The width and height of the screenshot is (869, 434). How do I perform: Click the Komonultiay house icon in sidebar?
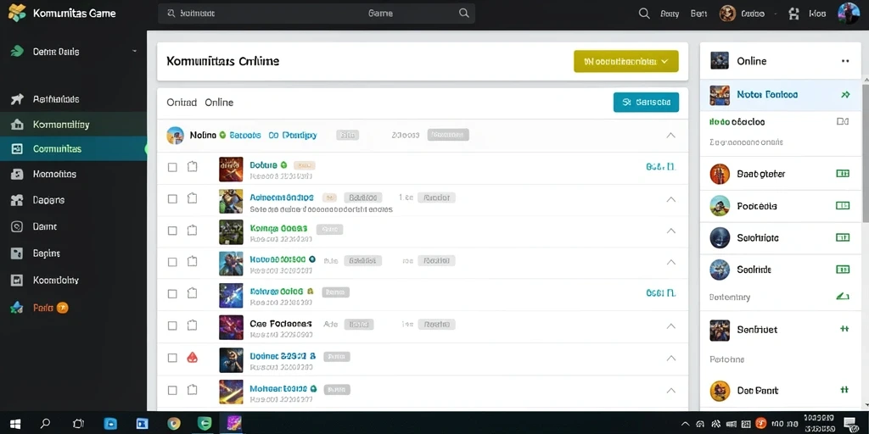coord(17,125)
